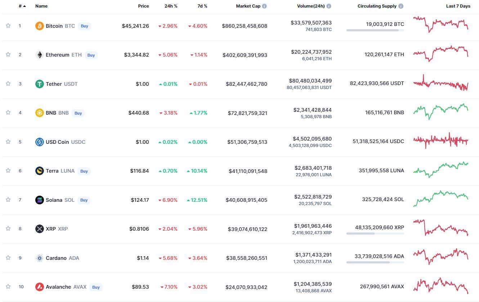Sort the table by Price column
479x302 pixels.
(x=143, y=6)
